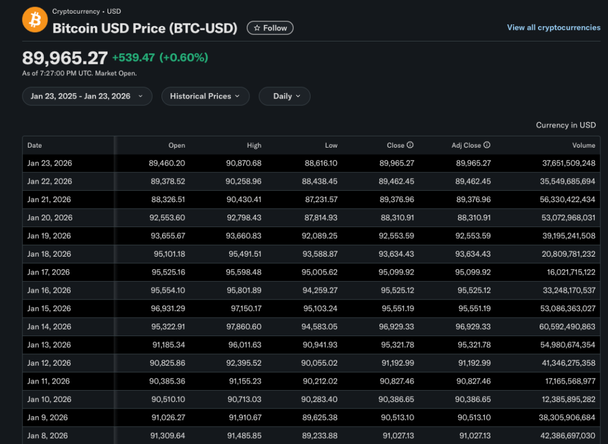The height and width of the screenshot is (444, 608).
Task: Click the info icon beside Adj Close header
Action: [487, 145]
